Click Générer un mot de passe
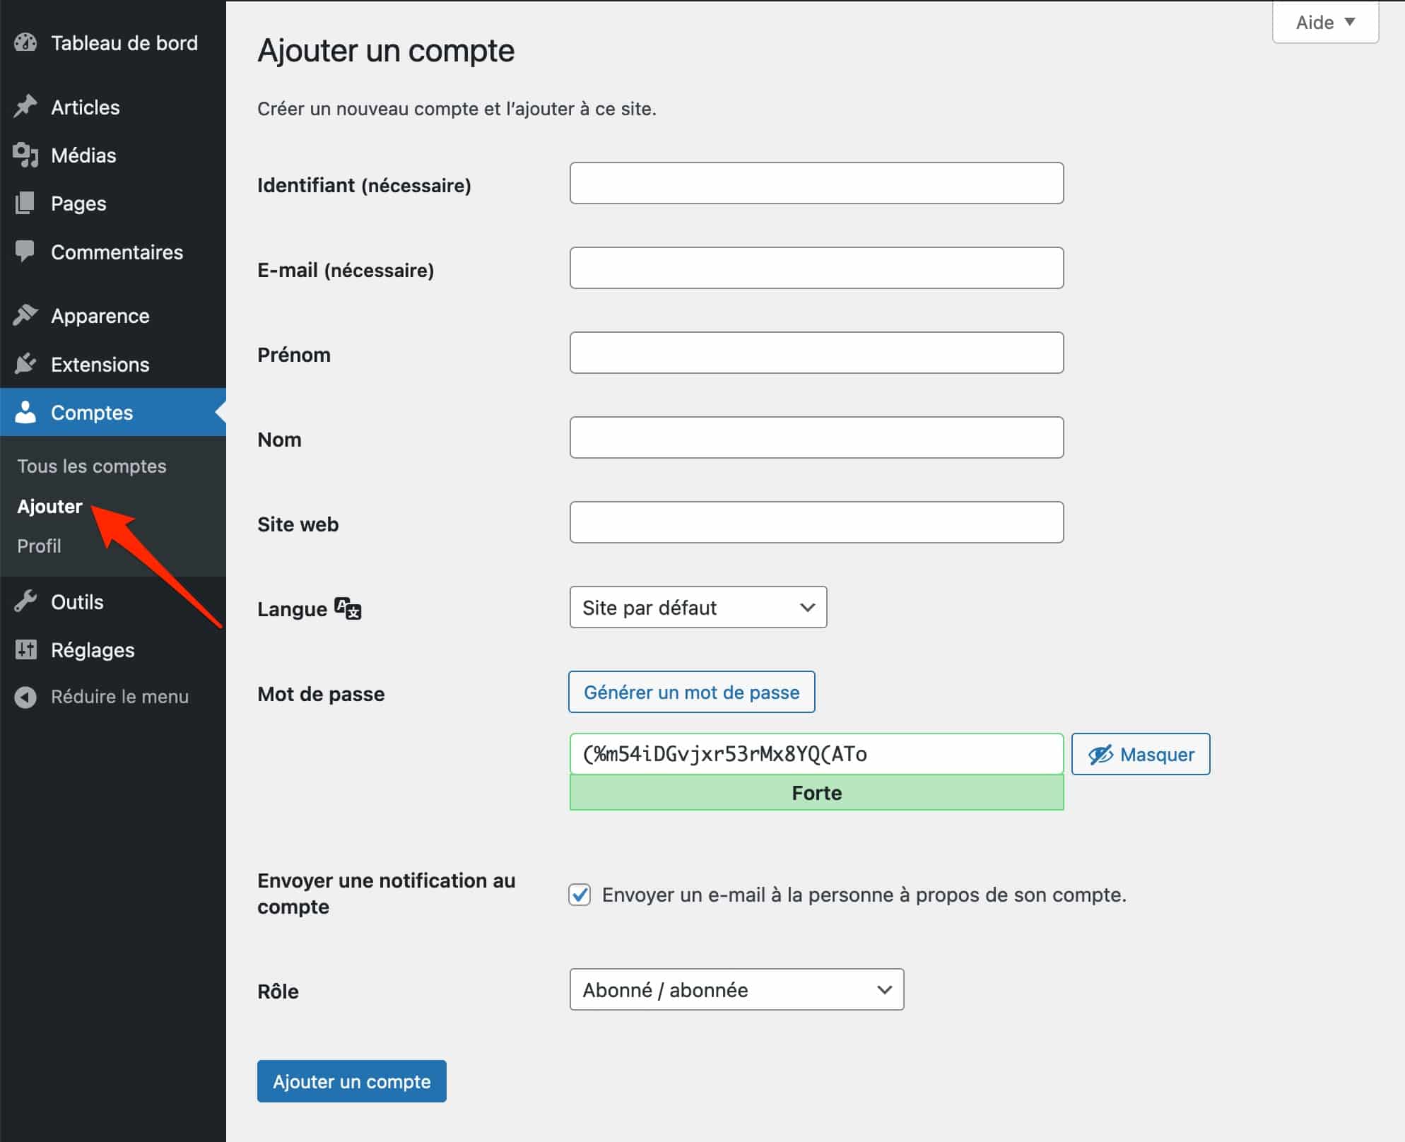 pyautogui.click(x=692, y=692)
